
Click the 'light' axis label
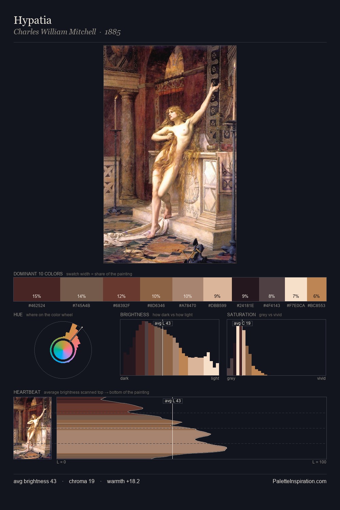point(215,378)
